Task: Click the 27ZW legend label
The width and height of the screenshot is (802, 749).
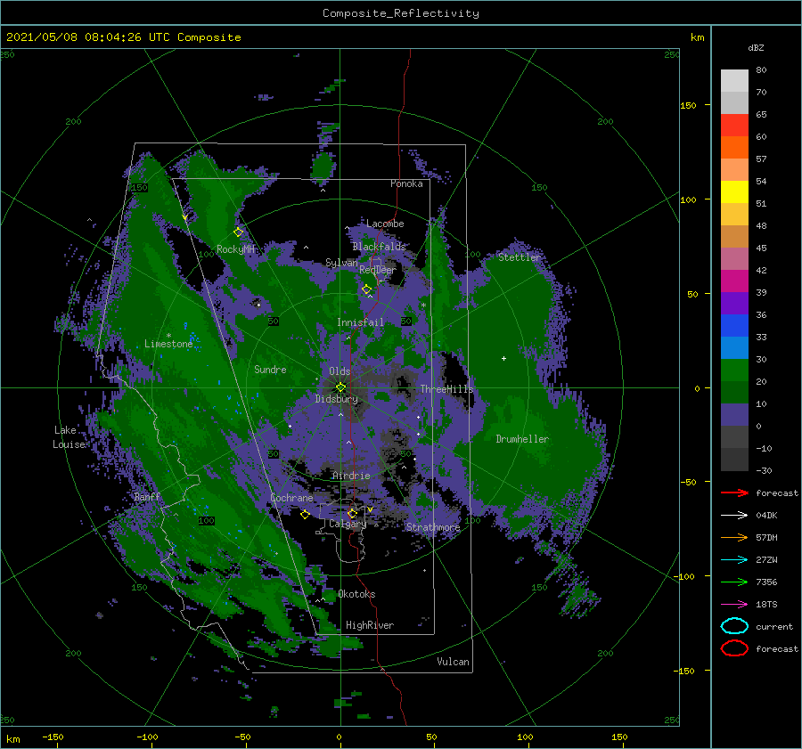Action: click(766, 560)
